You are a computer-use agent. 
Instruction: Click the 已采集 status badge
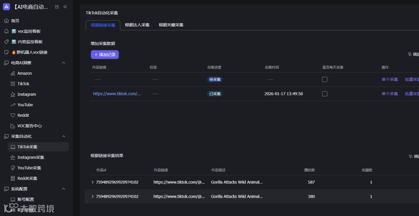pos(215,94)
